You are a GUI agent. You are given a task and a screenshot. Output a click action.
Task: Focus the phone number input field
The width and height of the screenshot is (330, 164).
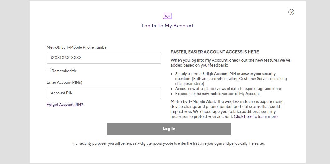point(104,58)
